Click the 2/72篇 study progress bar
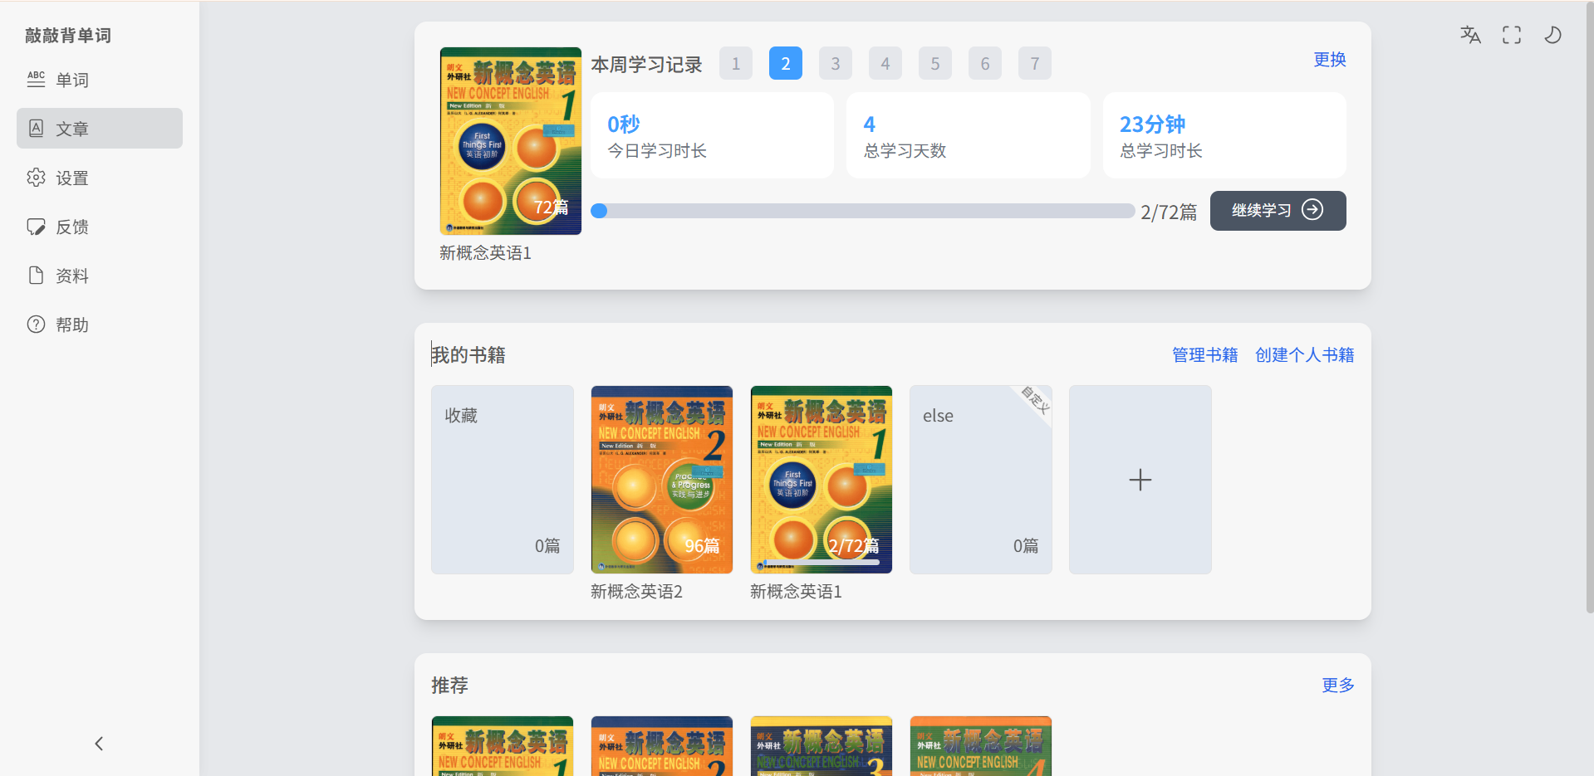1594x776 pixels. coord(862,211)
